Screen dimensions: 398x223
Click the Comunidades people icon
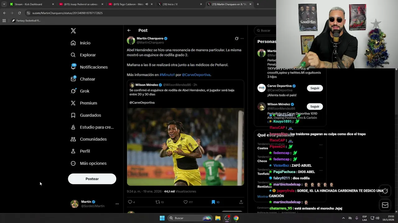click(x=73, y=139)
